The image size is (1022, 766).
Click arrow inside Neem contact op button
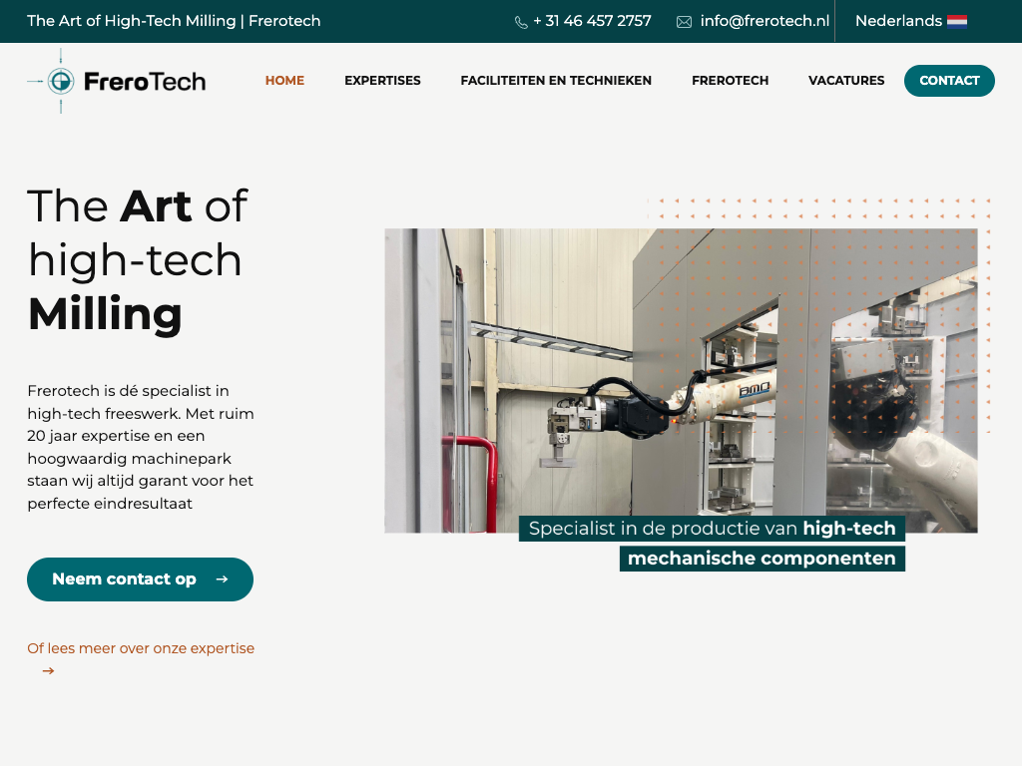click(222, 579)
